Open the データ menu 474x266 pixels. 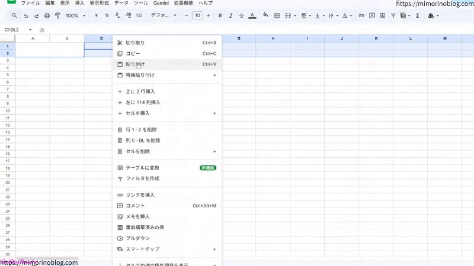coord(121,3)
